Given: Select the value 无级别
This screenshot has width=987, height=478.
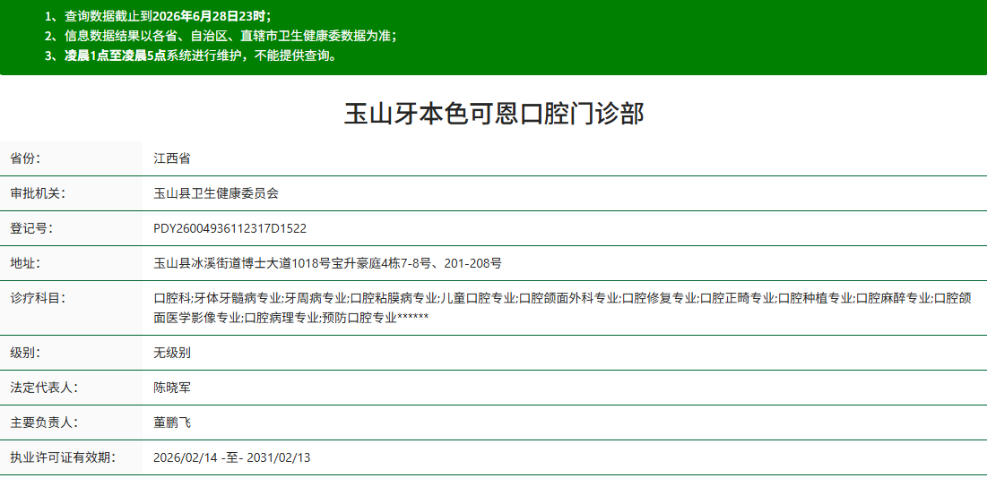Looking at the screenshot, I should [x=172, y=353].
